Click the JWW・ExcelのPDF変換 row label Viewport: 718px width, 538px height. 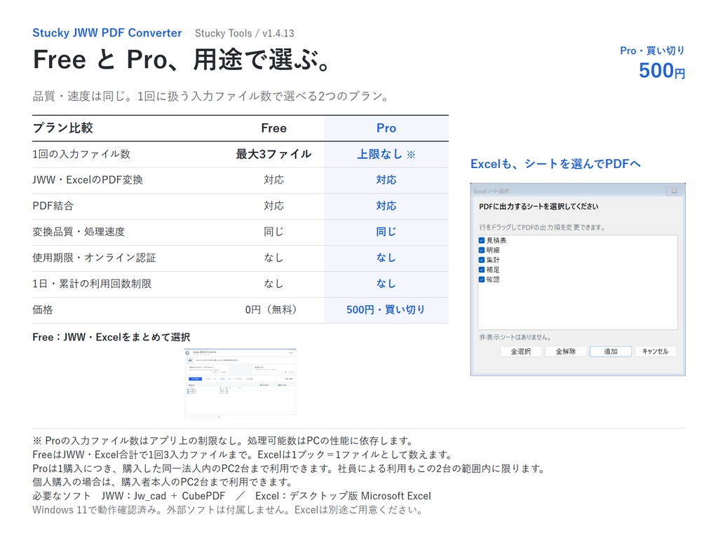(88, 180)
